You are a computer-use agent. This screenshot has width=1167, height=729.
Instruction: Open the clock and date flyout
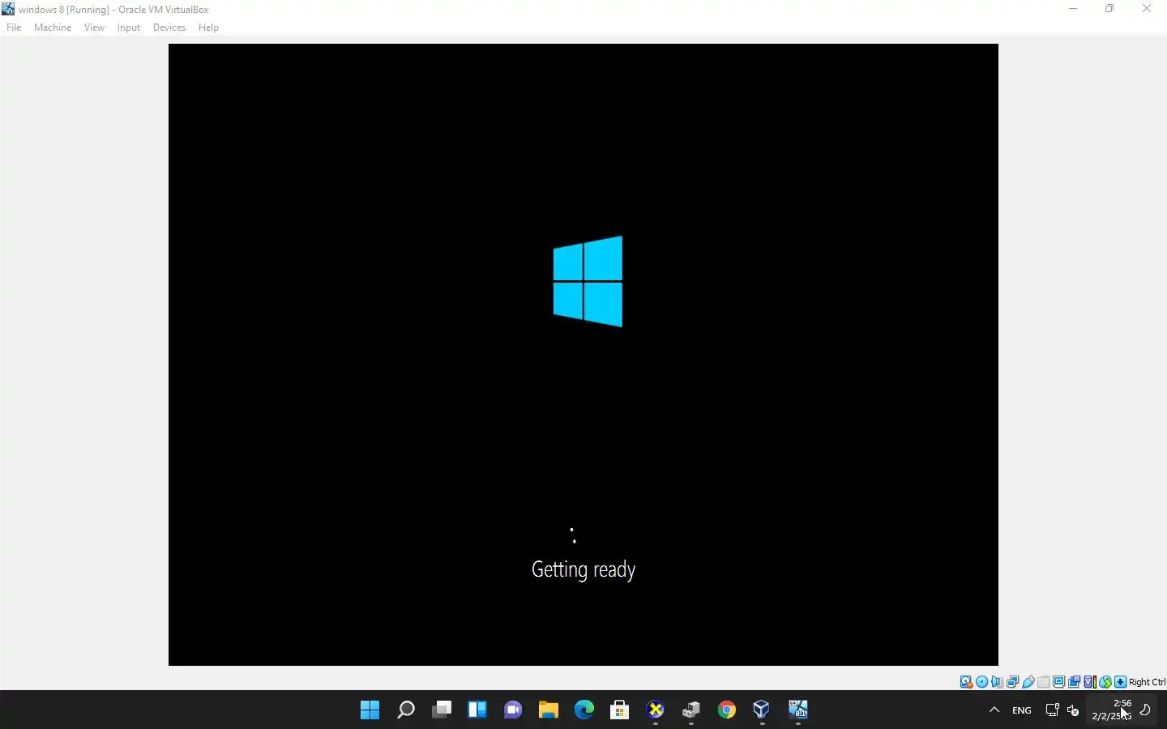pyautogui.click(x=1112, y=710)
